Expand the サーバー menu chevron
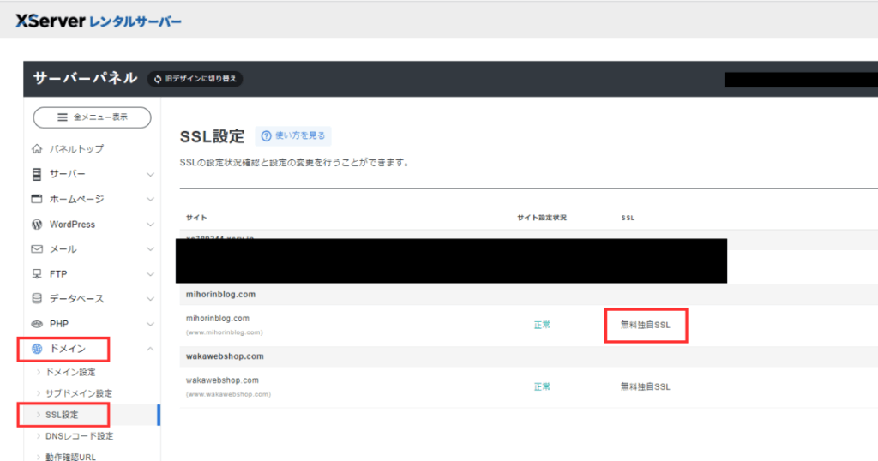 150,175
